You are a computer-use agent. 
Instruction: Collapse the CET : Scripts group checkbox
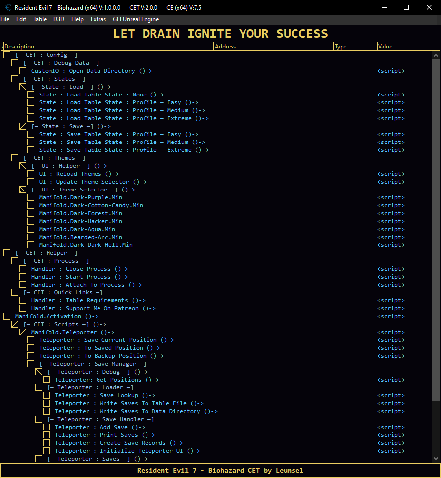(15, 324)
